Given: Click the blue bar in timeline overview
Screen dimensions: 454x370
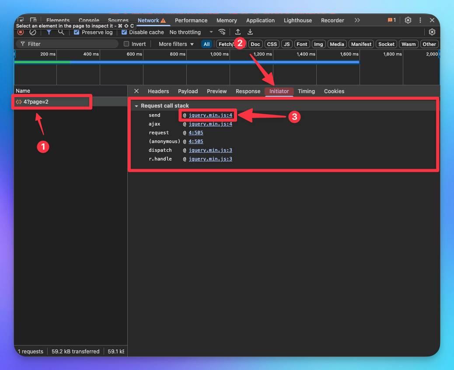Looking at the screenshot, I should [215, 62].
